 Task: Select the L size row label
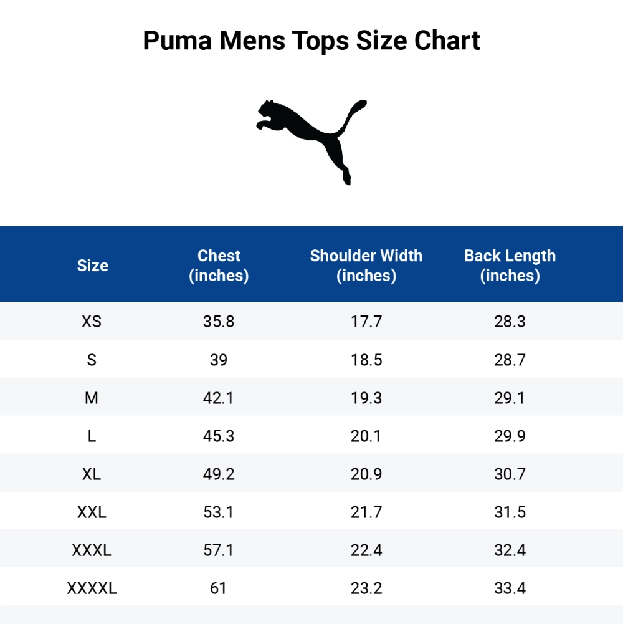coord(92,436)
